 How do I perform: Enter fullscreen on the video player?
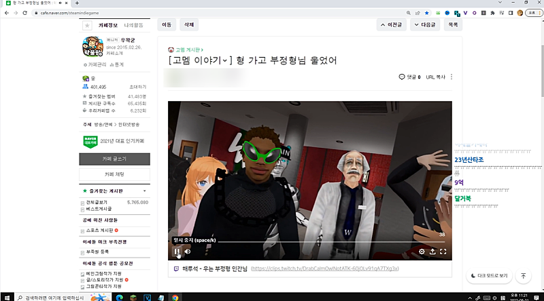[443, 252]
